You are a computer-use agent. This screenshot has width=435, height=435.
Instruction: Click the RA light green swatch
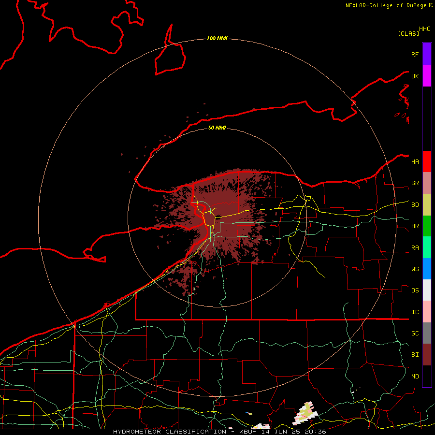click(x=427, y=247)
